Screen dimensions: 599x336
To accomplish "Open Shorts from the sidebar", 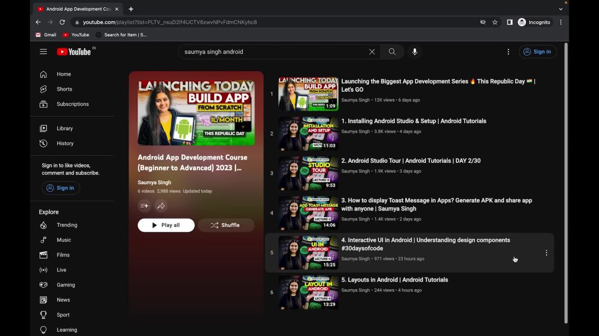I will coord(64,89).
